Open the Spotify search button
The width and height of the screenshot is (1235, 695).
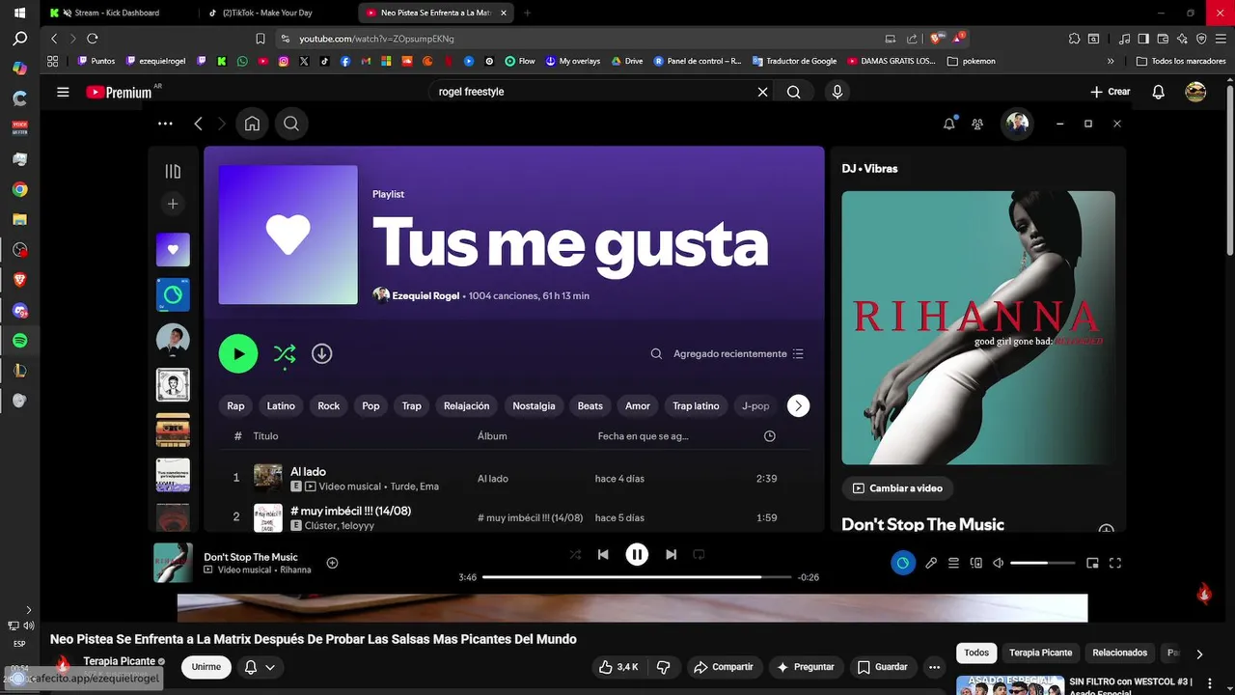click(x=291, y=124)
